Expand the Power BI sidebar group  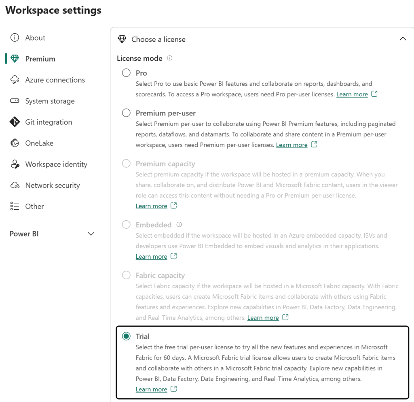click(91, 234)
